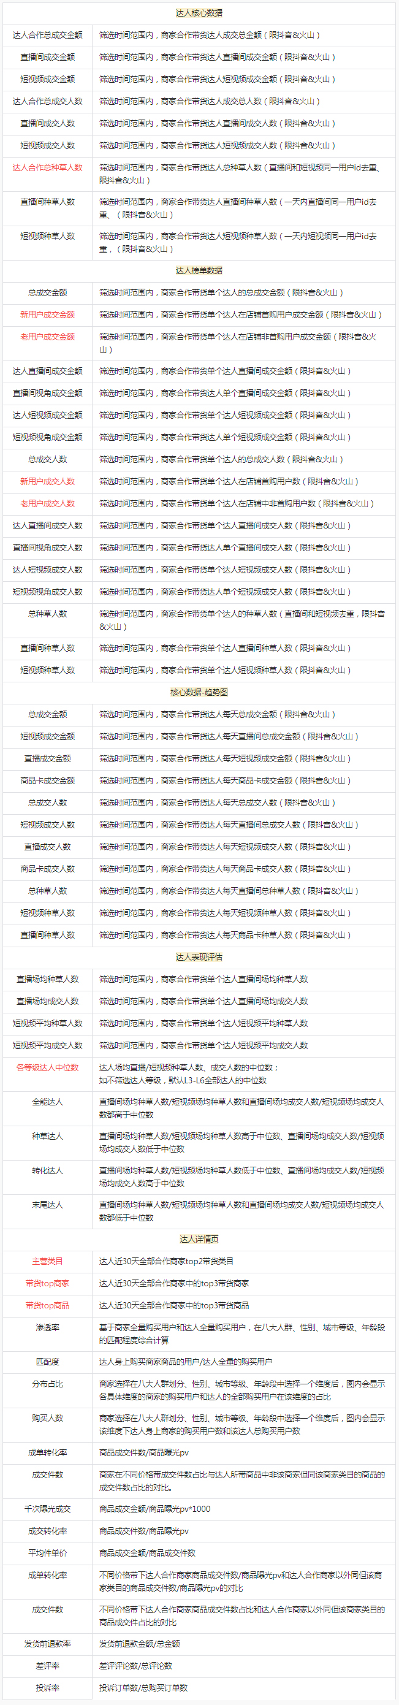Click the 短视频视角成交人数 cell
The height and width of the screenshot is (1705, 399).
pyautogui.click(x=48, y=592)
